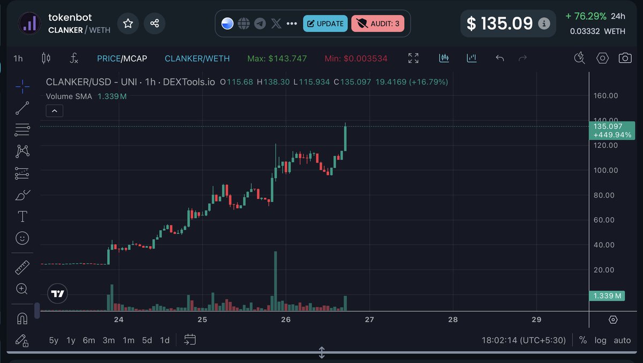The image size is (643, 363).
Task: Pick the text annotation tool
Action: (x=22, y=216)
